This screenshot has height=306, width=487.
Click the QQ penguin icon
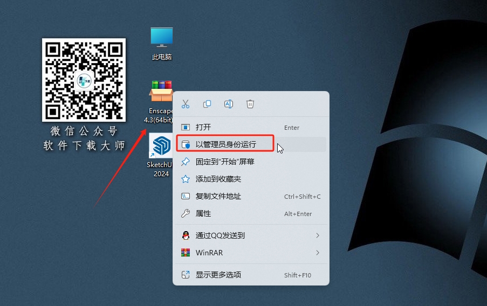pos(186,235)
